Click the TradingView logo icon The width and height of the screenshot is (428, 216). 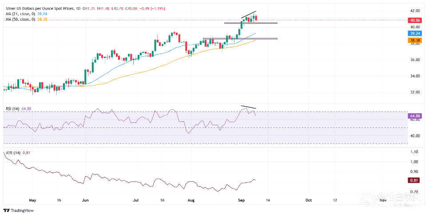click(6, 211)
